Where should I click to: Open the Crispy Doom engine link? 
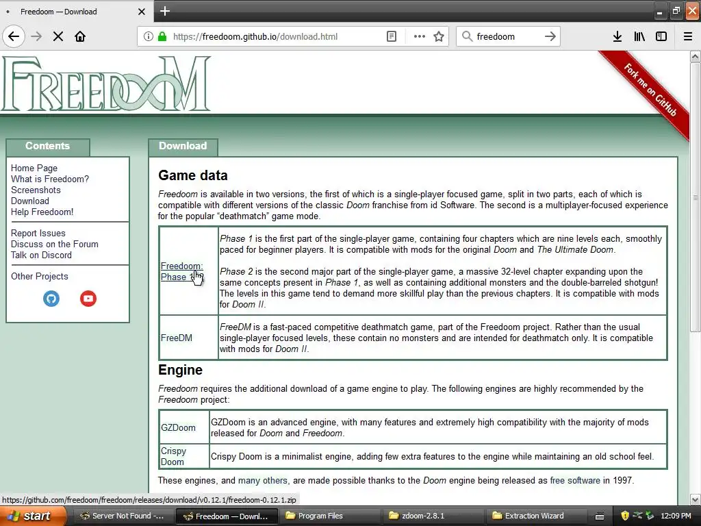click(173, 456)
